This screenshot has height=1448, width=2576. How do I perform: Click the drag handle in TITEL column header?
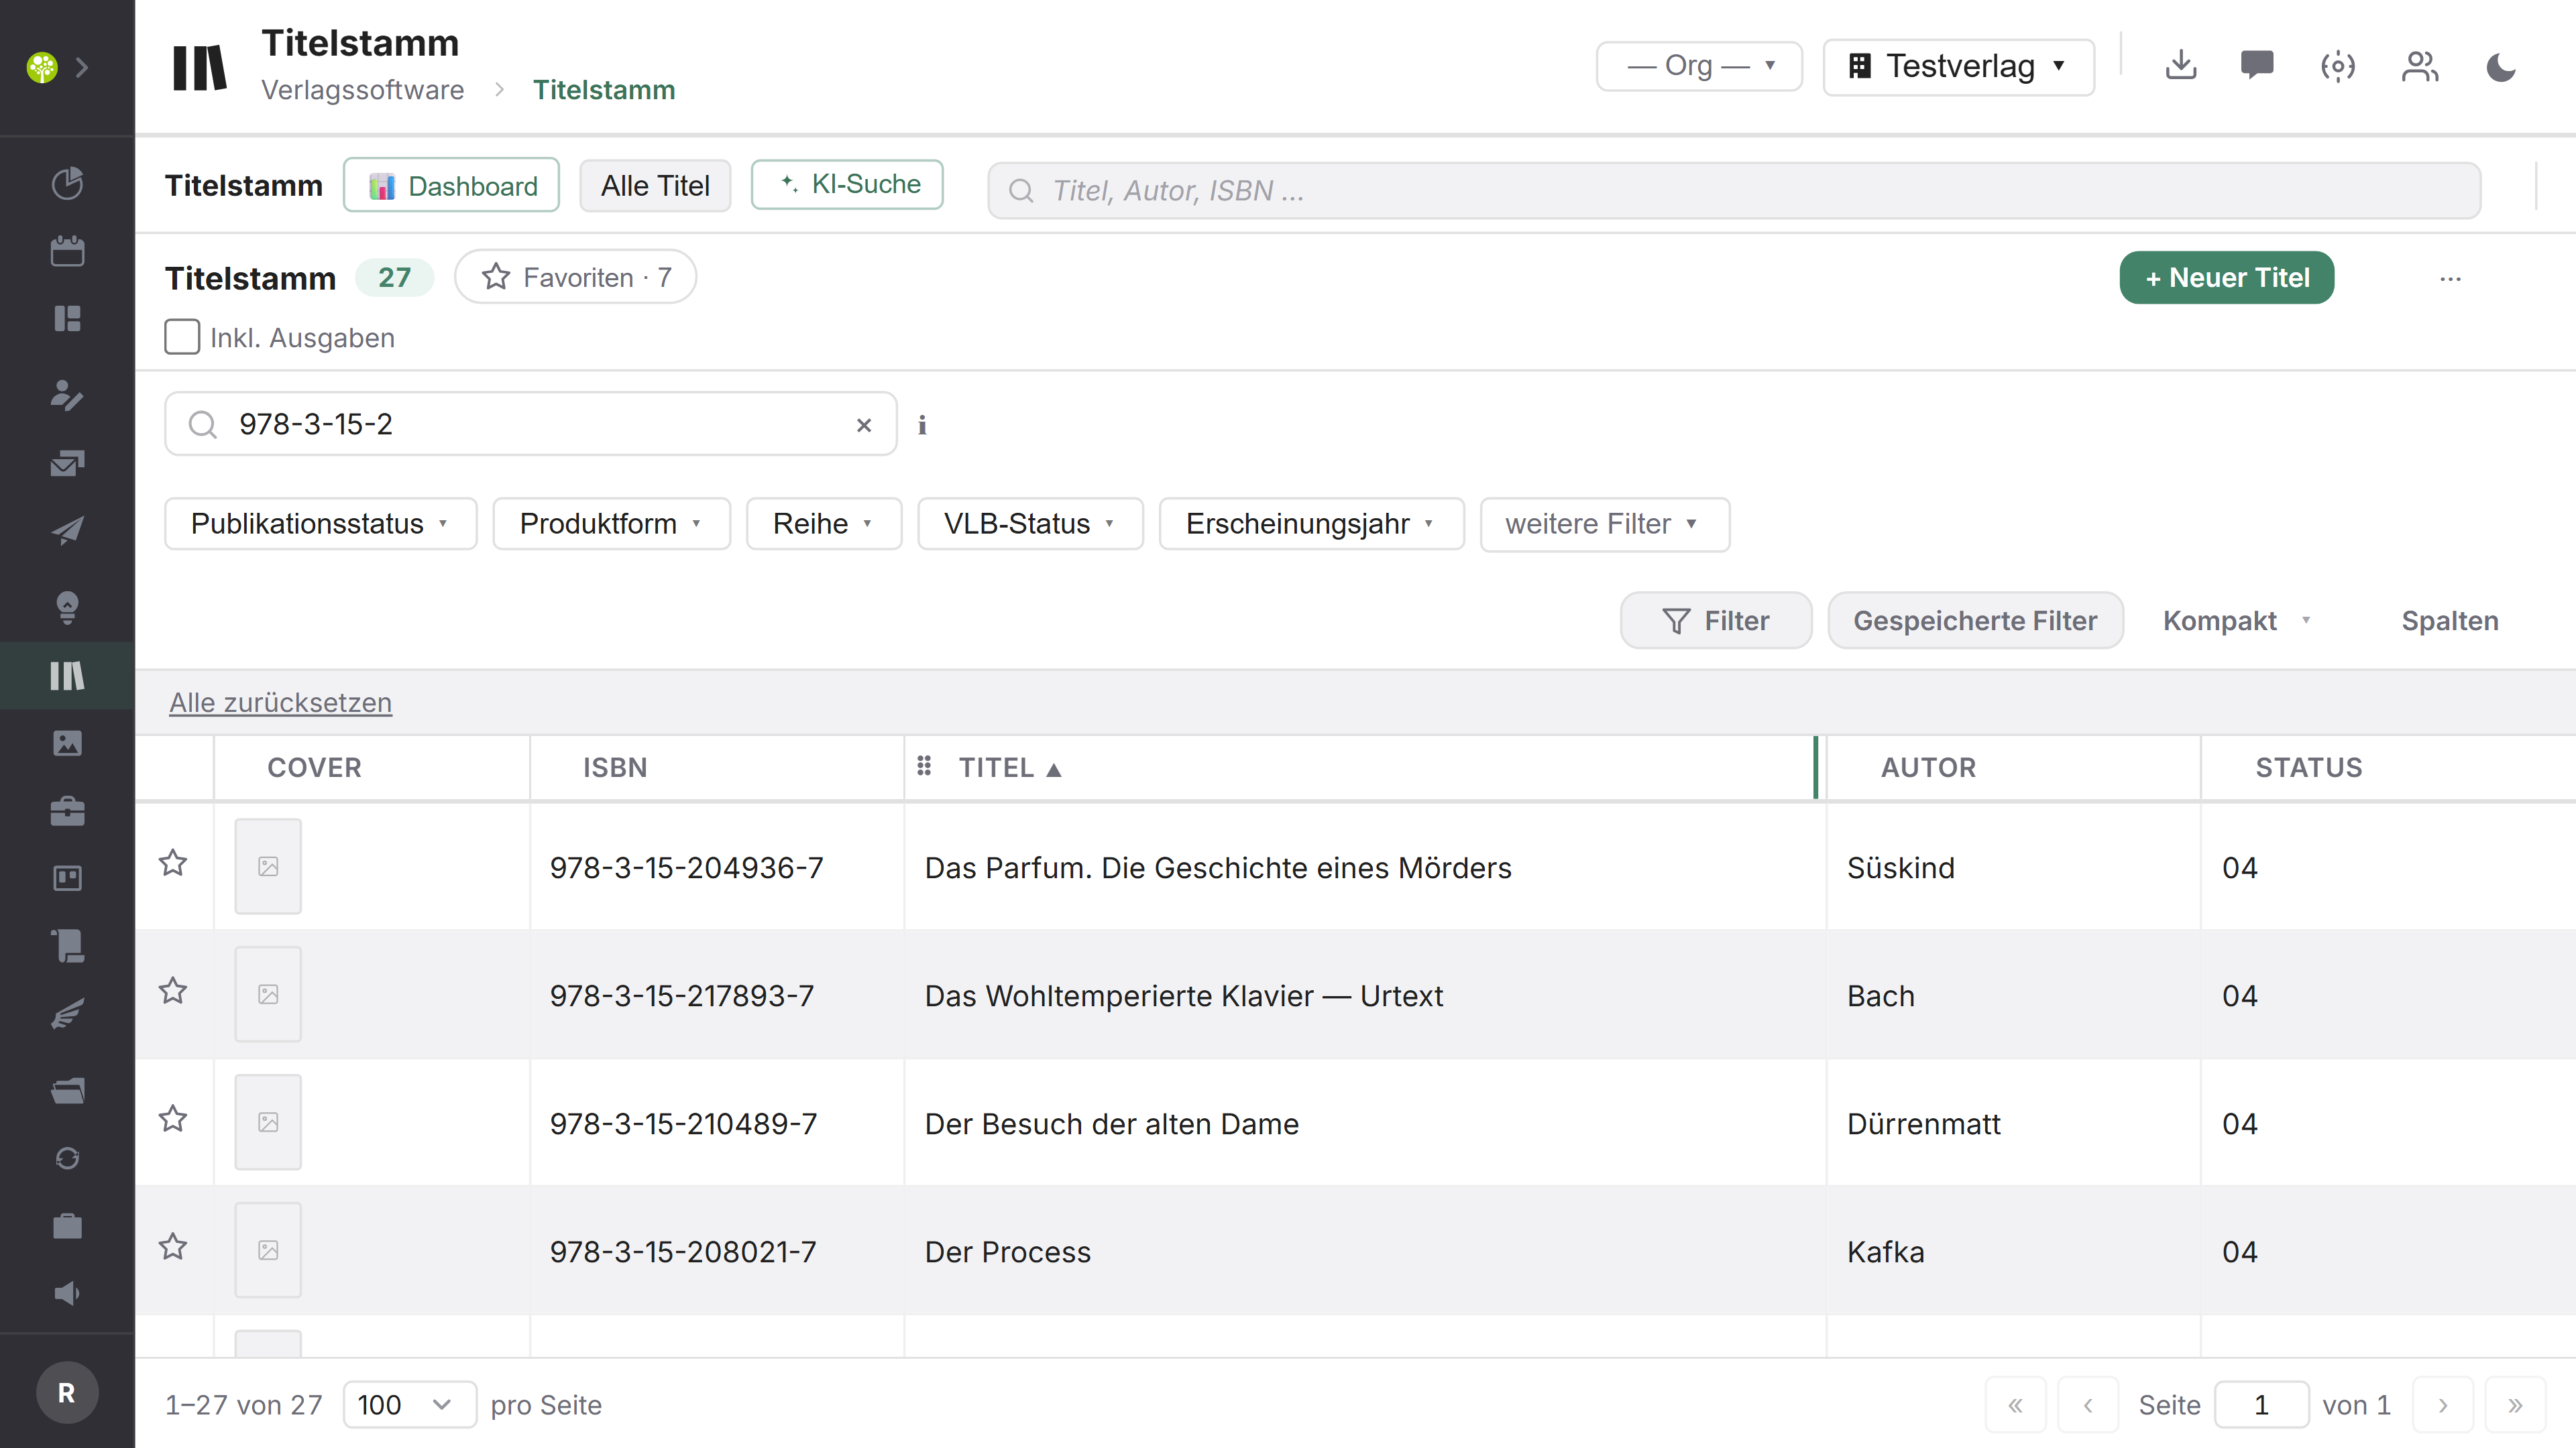(x=924, y=766)
